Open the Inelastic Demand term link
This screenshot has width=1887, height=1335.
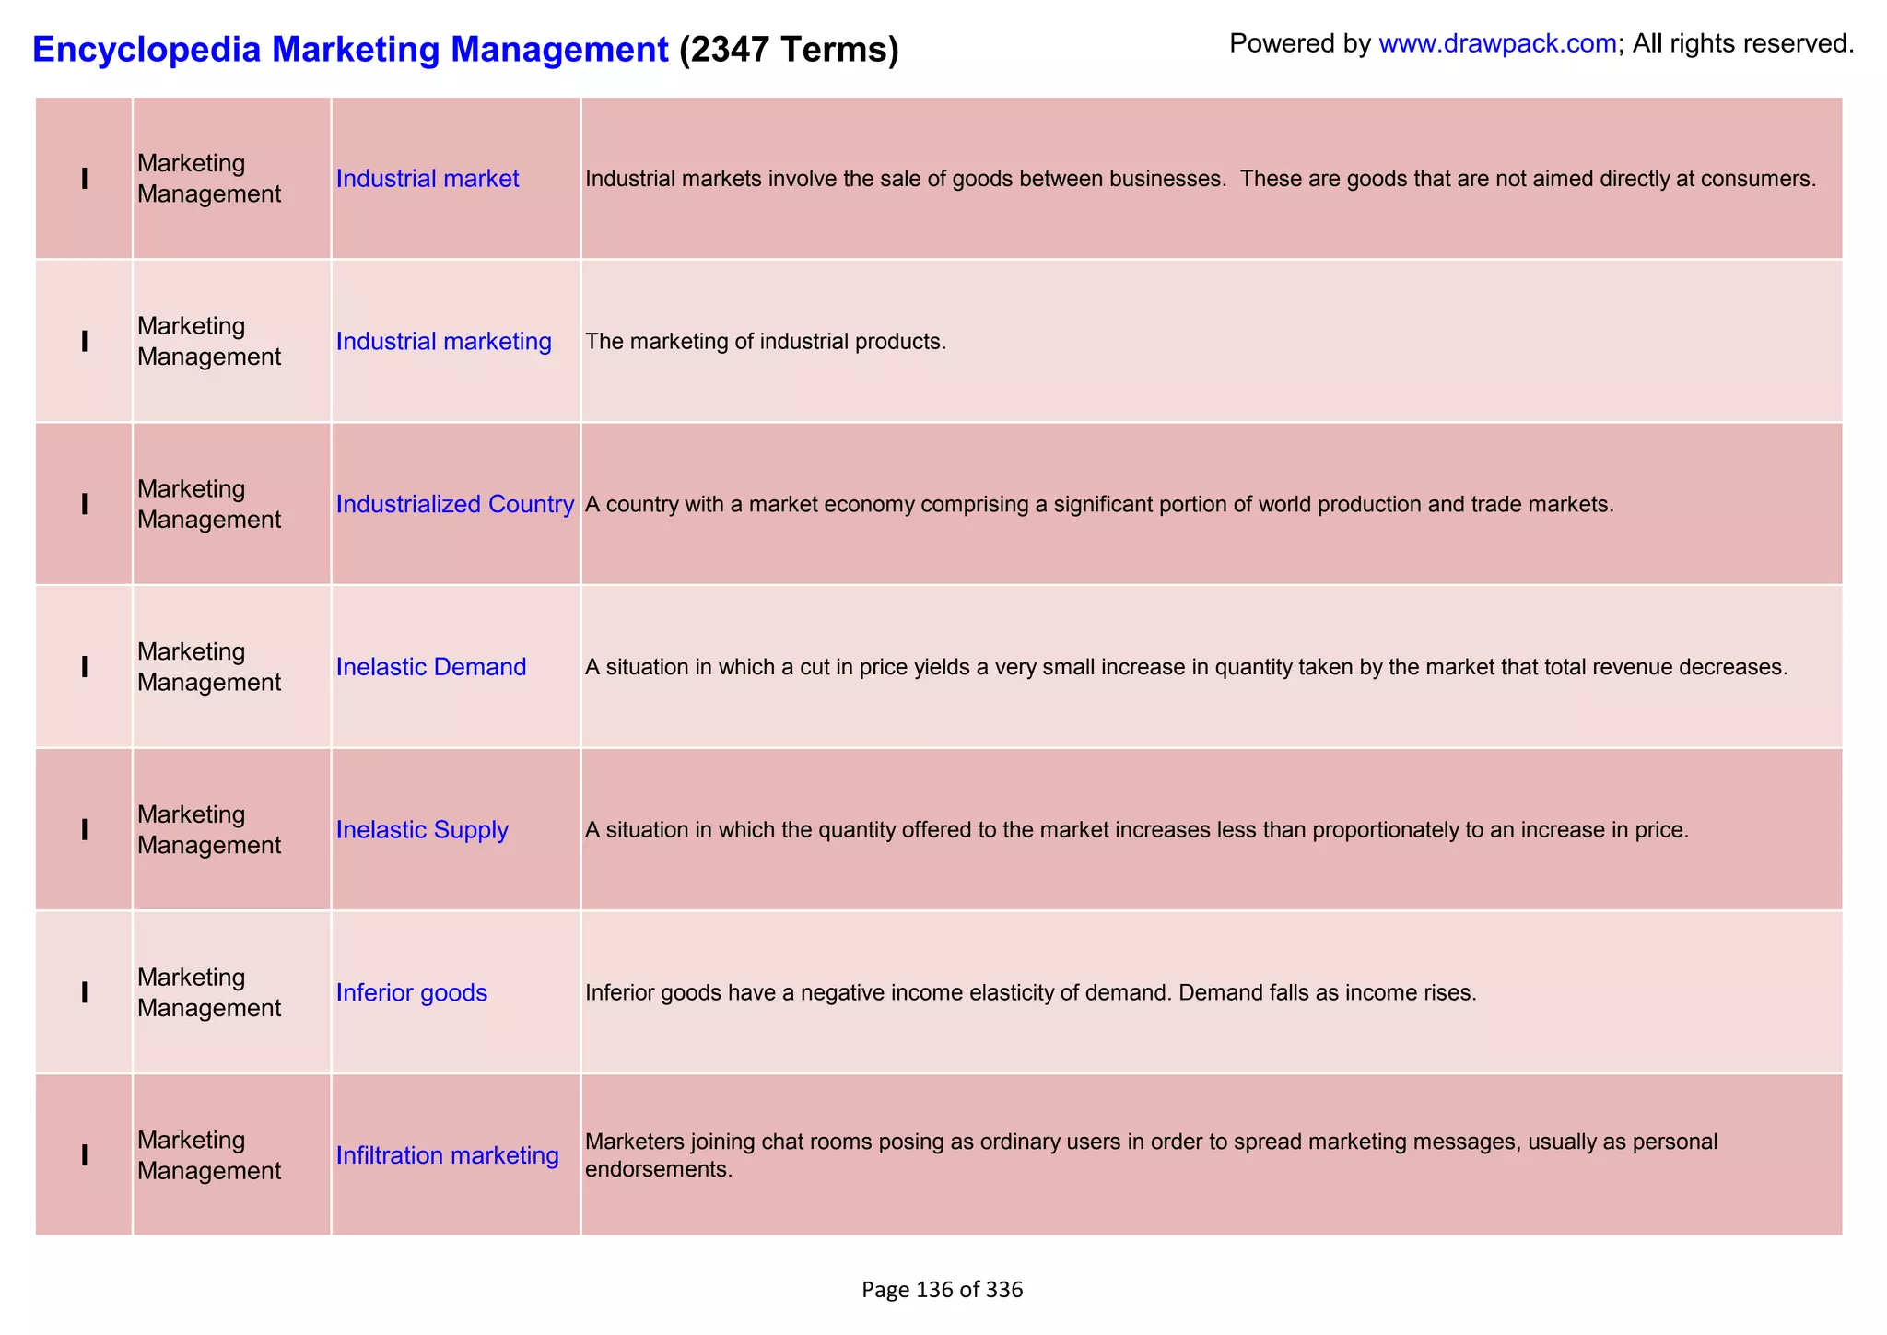[x=431, y=667]
